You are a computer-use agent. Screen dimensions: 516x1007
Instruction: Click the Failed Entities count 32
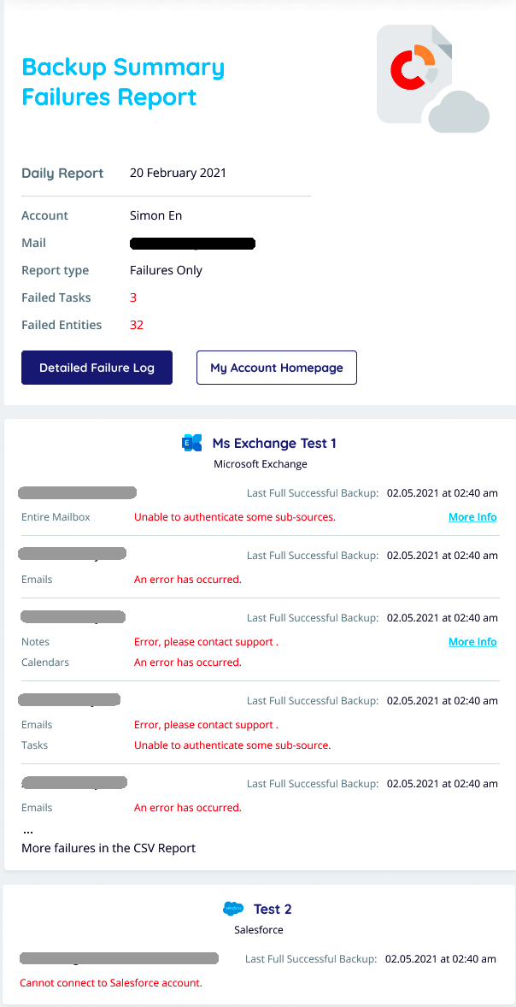tap(136, 325)
